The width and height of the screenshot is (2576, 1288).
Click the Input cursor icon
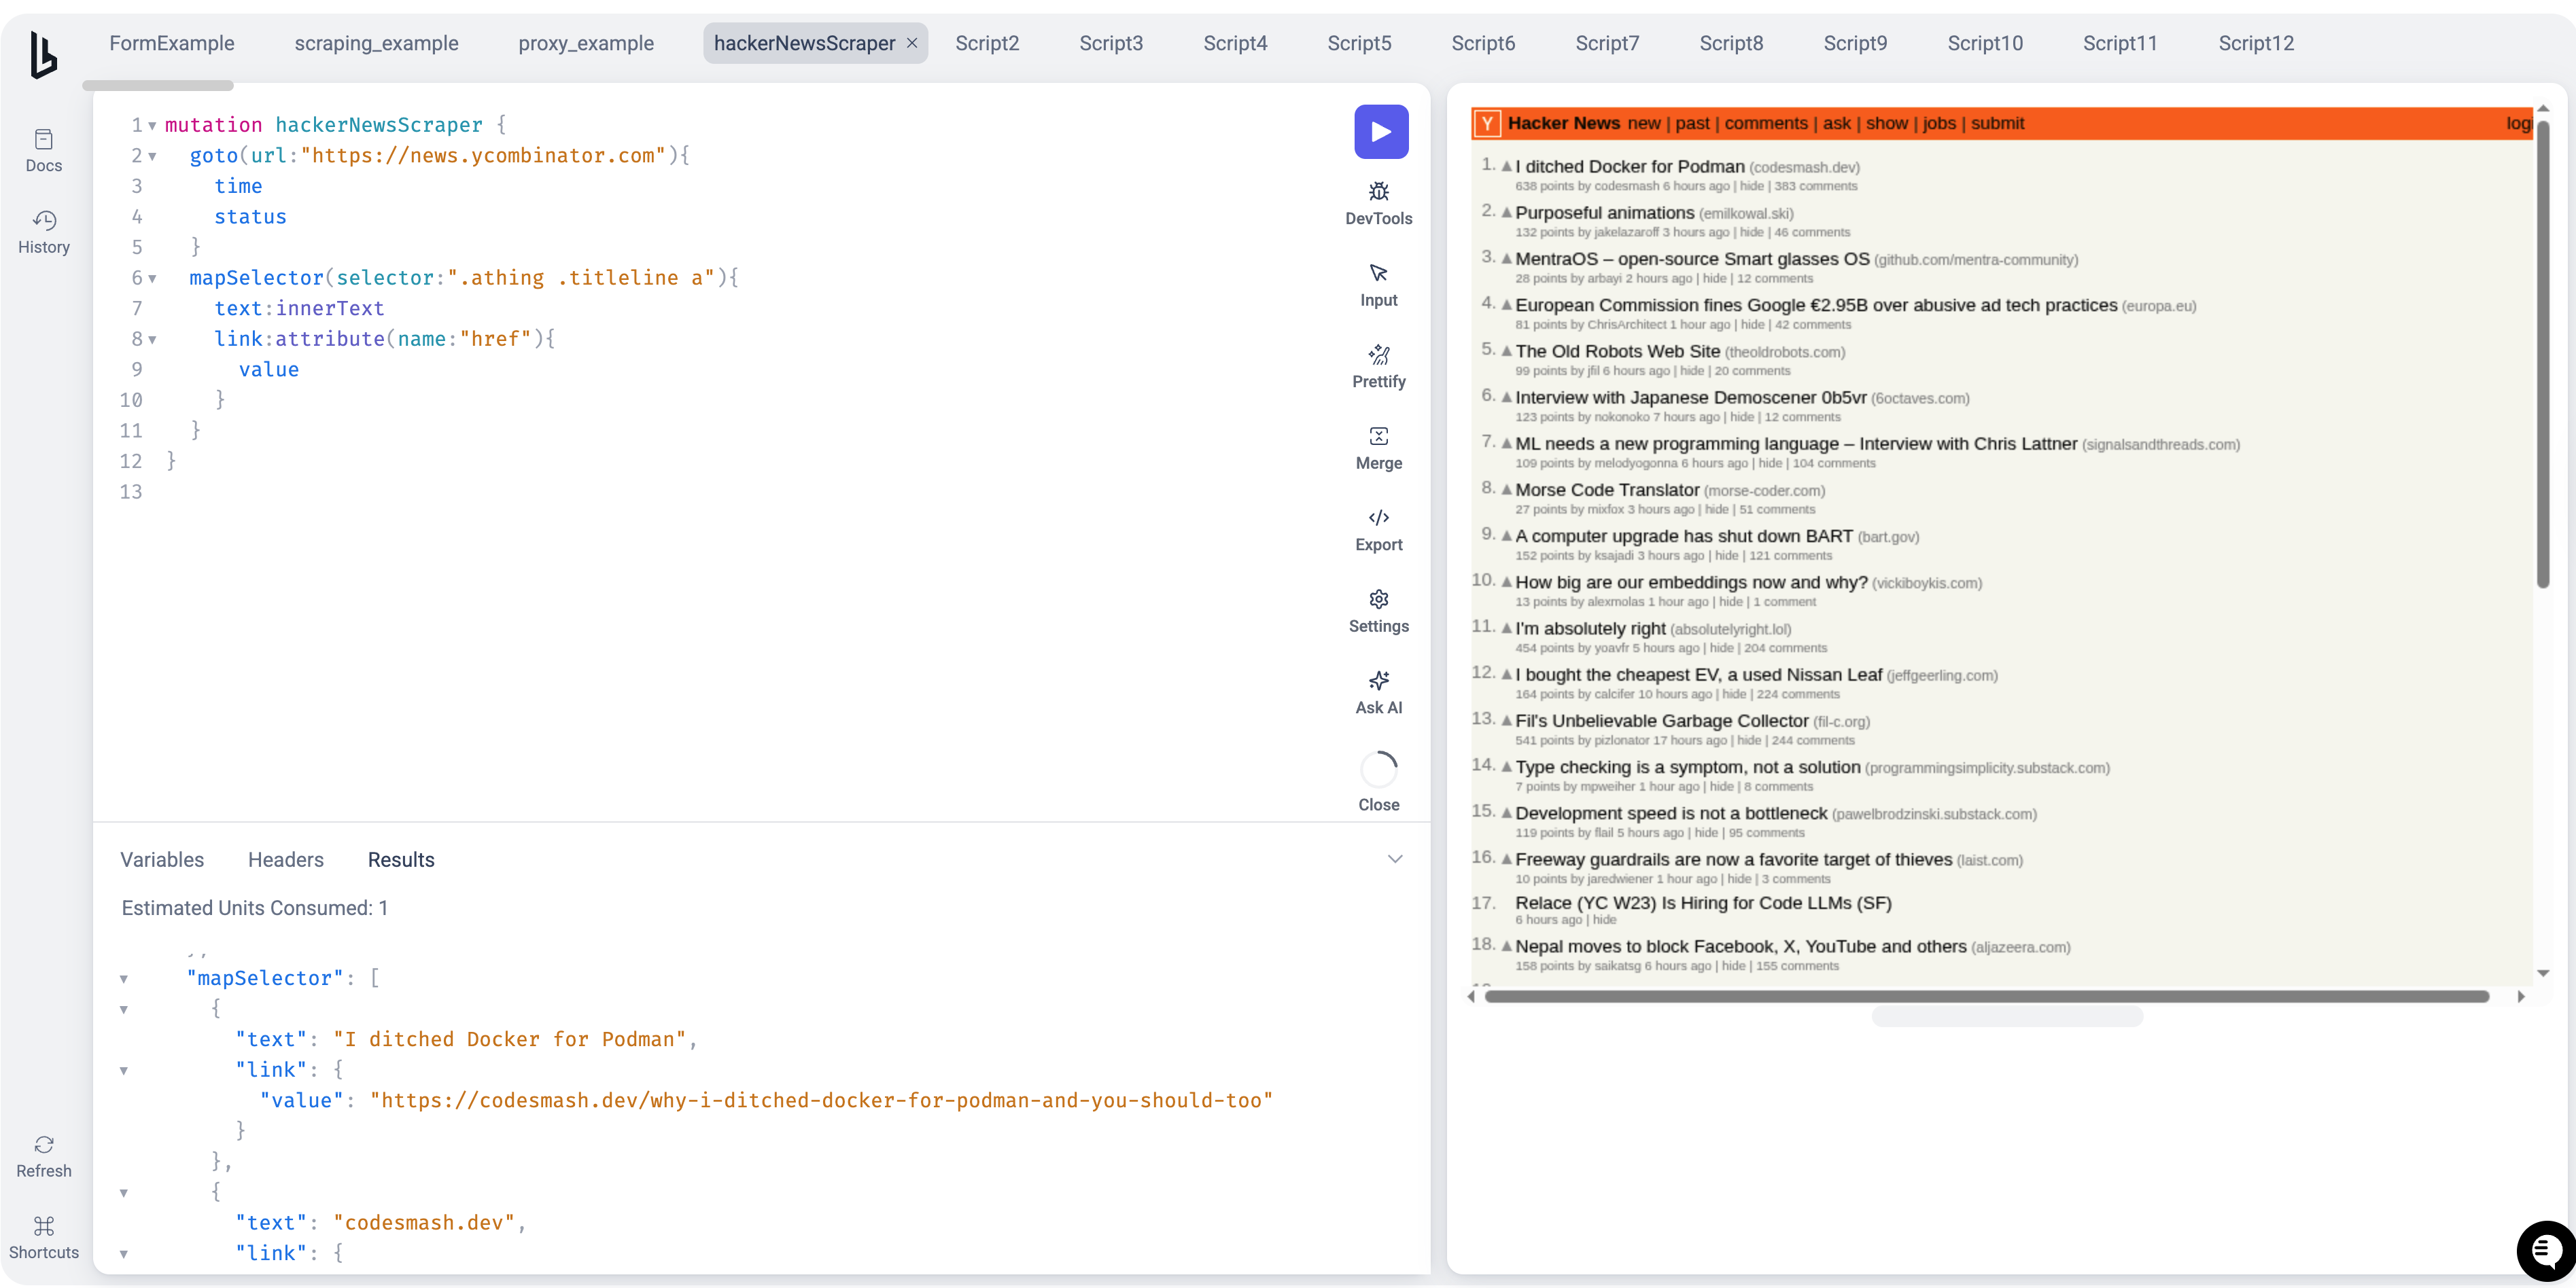[x=1378, y=274]
